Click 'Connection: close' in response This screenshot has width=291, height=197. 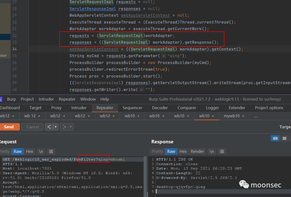point(177,164)
